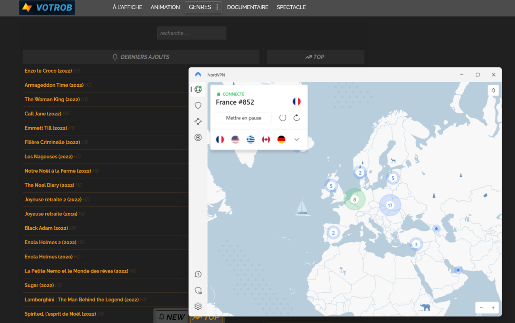Click the green map cluster marked 8
This screenshot has height=323, width=515.
tap(354, 199)
